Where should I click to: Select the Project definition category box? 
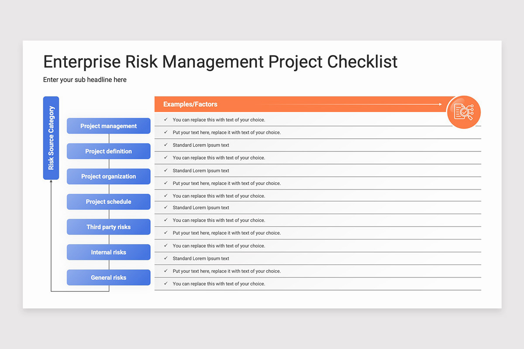(x=109, y=151)
